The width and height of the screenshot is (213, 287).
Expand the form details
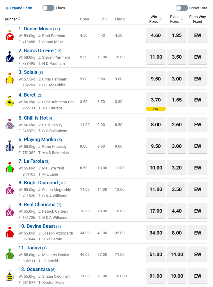coord(19,8)
